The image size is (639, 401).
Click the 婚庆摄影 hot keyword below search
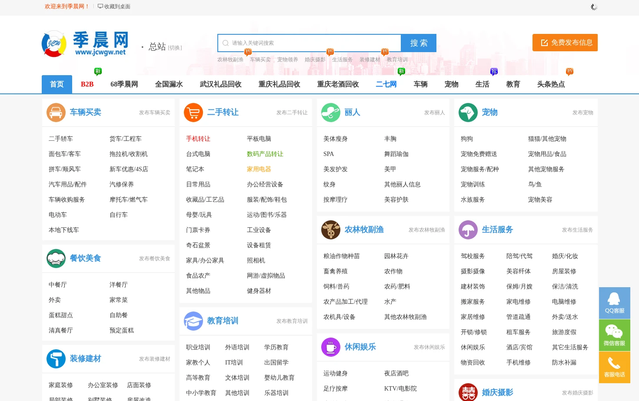(x=315, y=60)
